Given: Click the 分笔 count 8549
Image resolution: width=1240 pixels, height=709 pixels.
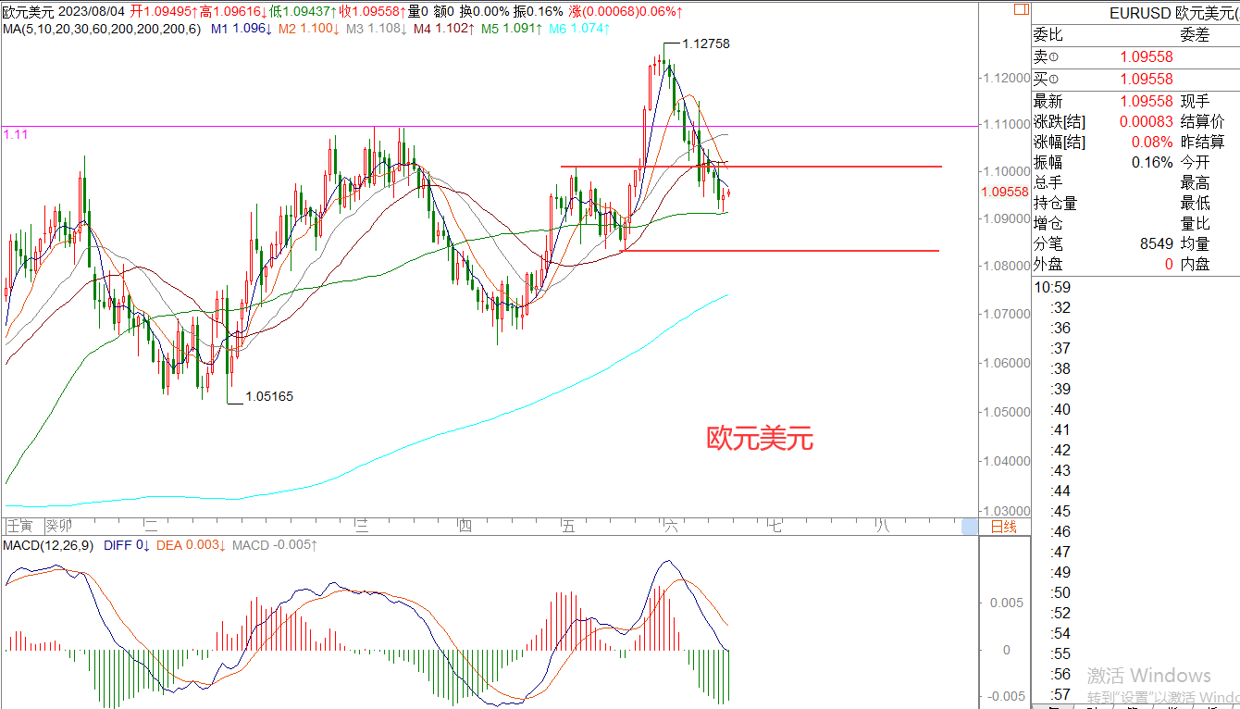Looking at the screenshot, I should point(1157,244).
